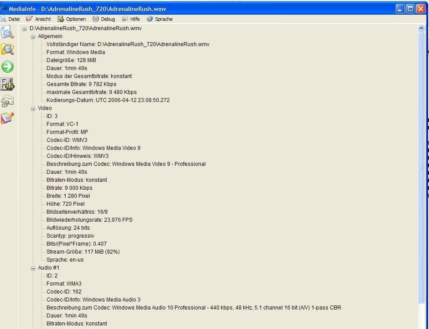Open the Debug menu
This screenshot has width=429, height=329.
point(108,19)
